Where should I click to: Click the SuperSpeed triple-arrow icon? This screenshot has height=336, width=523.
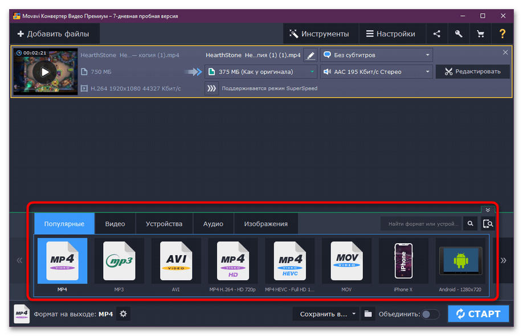211,88
